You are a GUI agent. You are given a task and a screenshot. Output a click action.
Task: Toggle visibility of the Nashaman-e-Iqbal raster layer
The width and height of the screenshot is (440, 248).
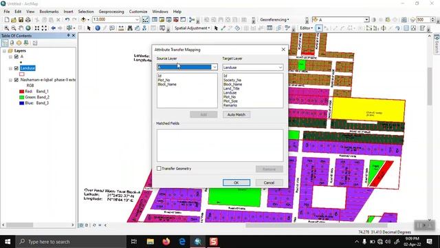click(x=16, y=80)
